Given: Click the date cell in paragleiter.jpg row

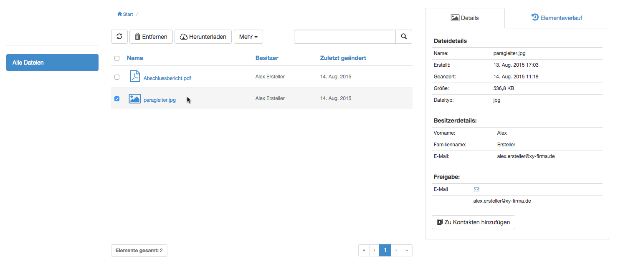Looking at the screenshot, I should coord(336,98).
